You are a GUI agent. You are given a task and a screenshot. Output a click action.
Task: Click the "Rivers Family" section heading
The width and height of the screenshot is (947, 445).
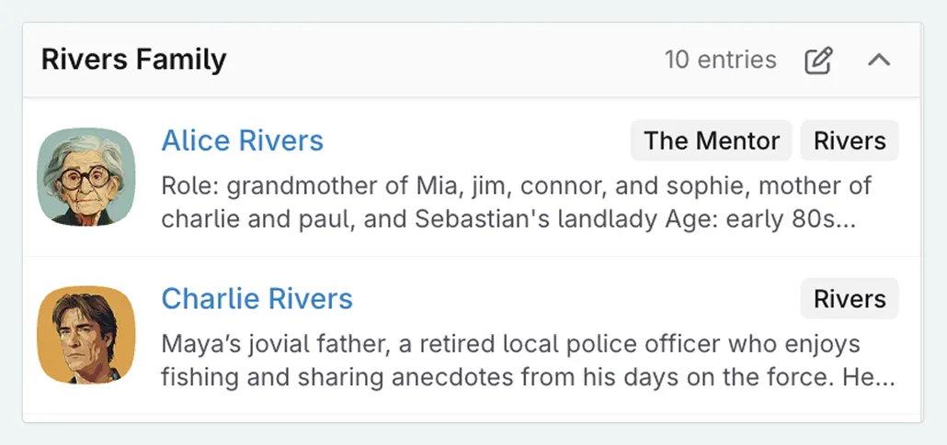tap(134, 61)
